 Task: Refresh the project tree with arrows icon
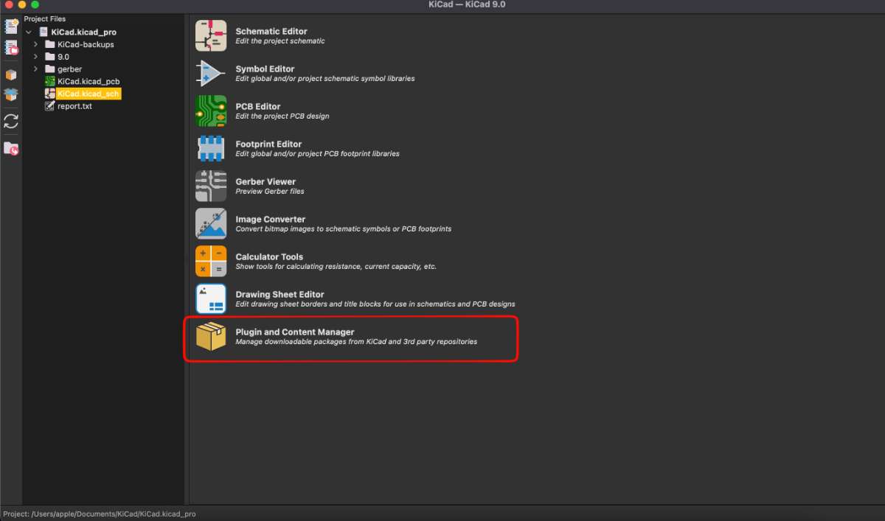(11, 122)
